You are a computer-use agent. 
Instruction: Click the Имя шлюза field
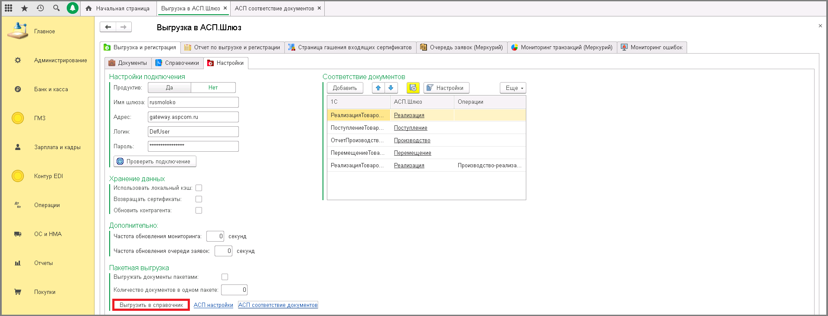click(193, 102)
